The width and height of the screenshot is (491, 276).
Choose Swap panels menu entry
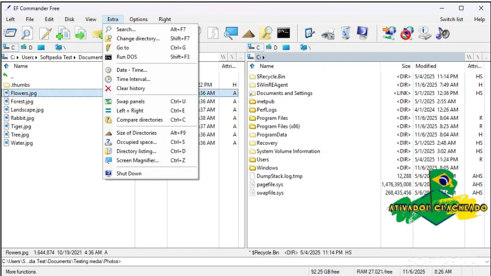pyautogui.click(x=151, y=102)
